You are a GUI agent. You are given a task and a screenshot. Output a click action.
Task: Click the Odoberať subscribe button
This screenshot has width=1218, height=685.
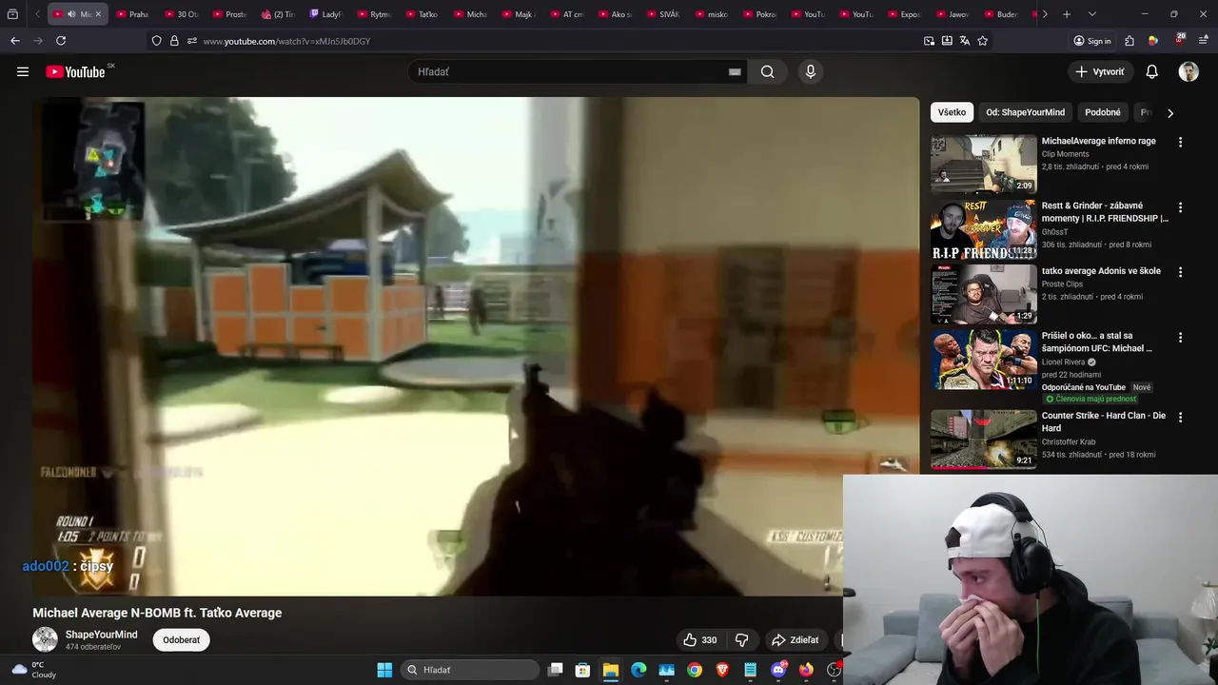pyautogui.click(x=181, y=640)
